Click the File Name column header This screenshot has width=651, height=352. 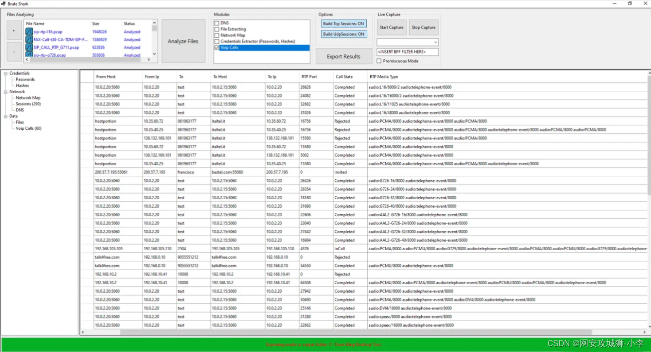coord(57,23)
